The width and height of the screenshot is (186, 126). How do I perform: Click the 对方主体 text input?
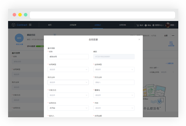click(x=114, y=82)
